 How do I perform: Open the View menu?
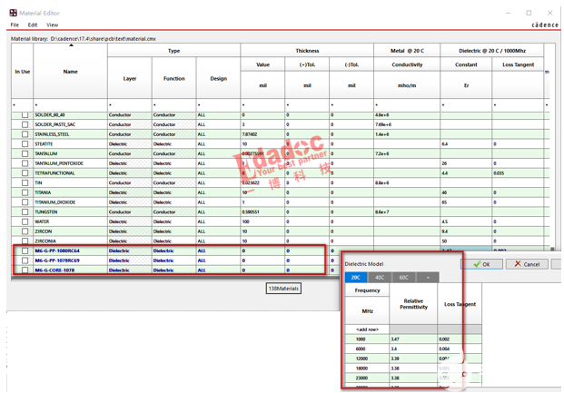coord(52,25)
